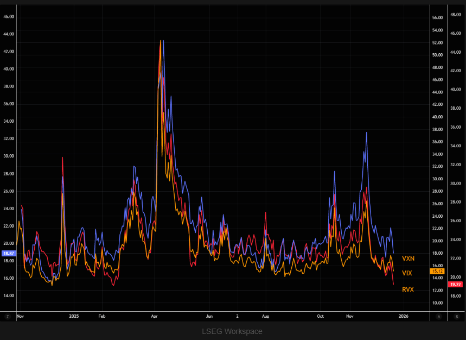
Task: Click the 48.00 value on far-right axis
Action: pos(456,14)
